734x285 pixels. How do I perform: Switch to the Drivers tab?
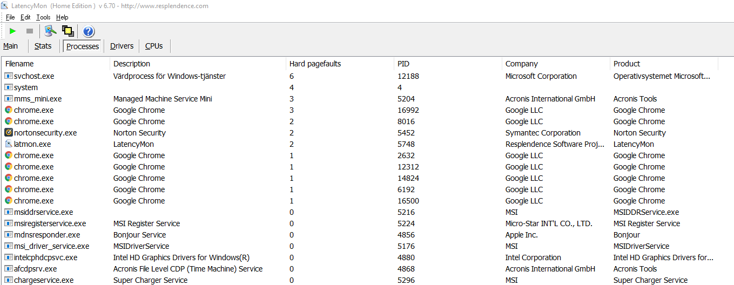122,46
